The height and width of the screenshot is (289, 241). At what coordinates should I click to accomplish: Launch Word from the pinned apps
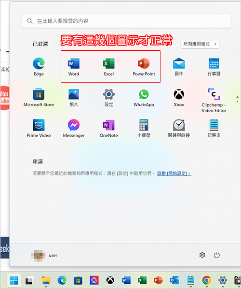click(x=74, y=67)
